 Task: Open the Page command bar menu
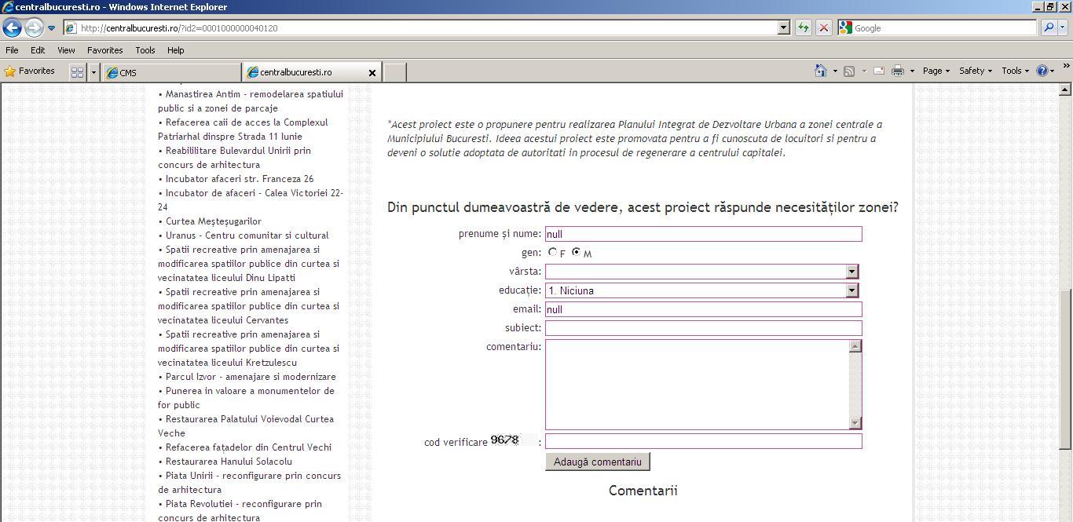[x=936, y=71]
